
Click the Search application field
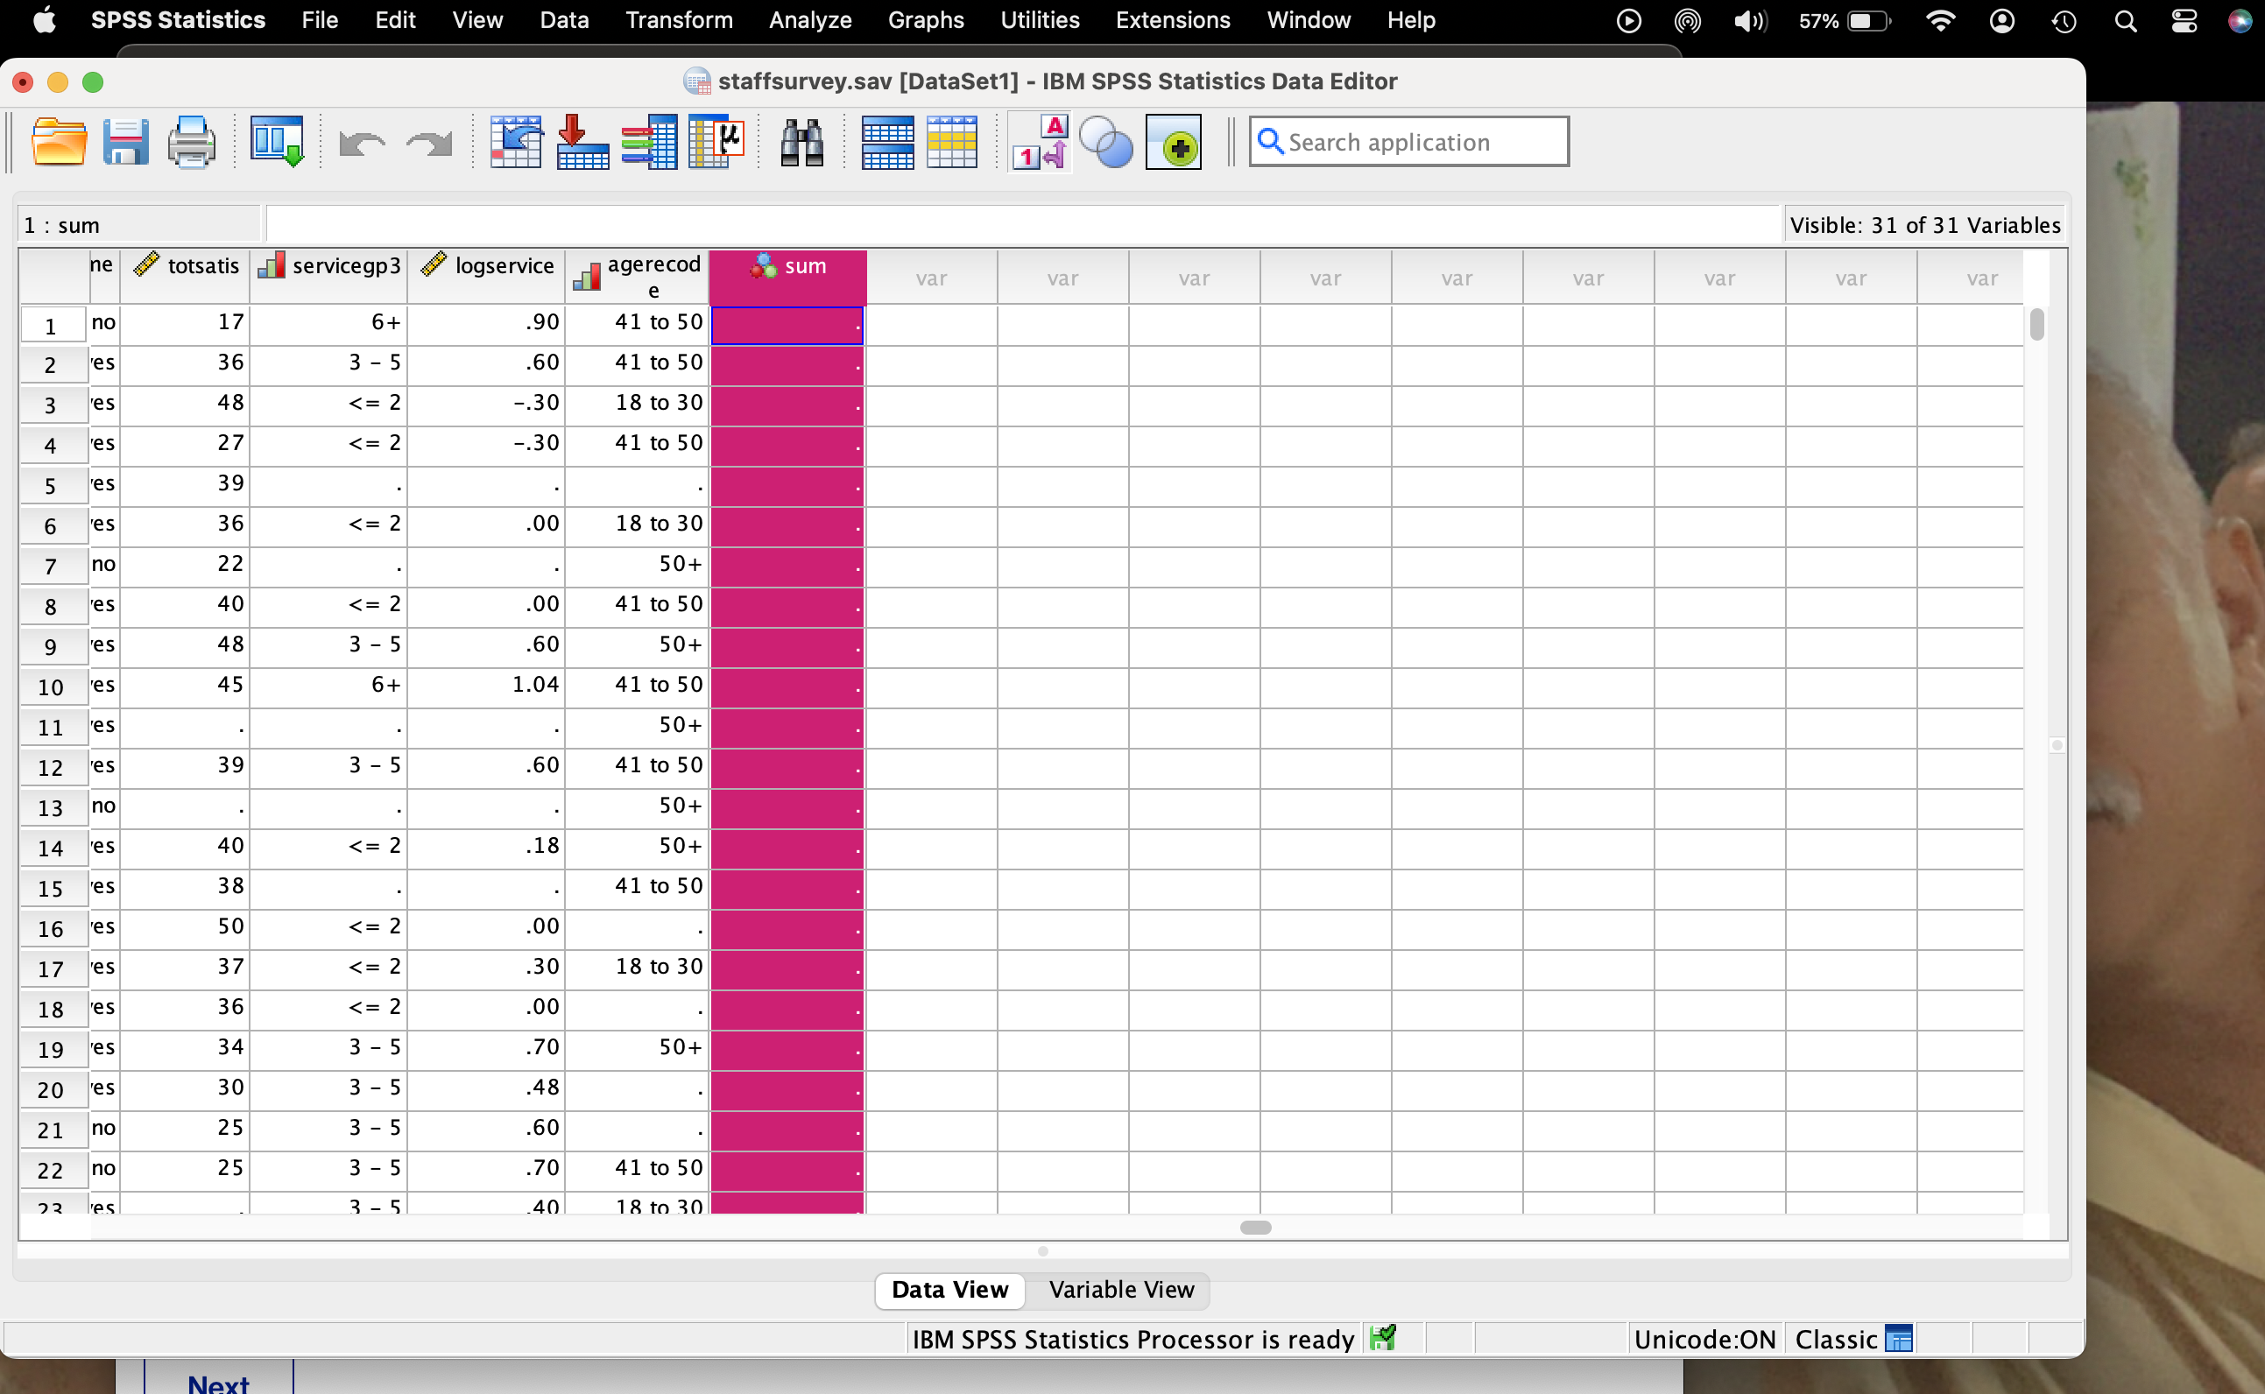1421,142
